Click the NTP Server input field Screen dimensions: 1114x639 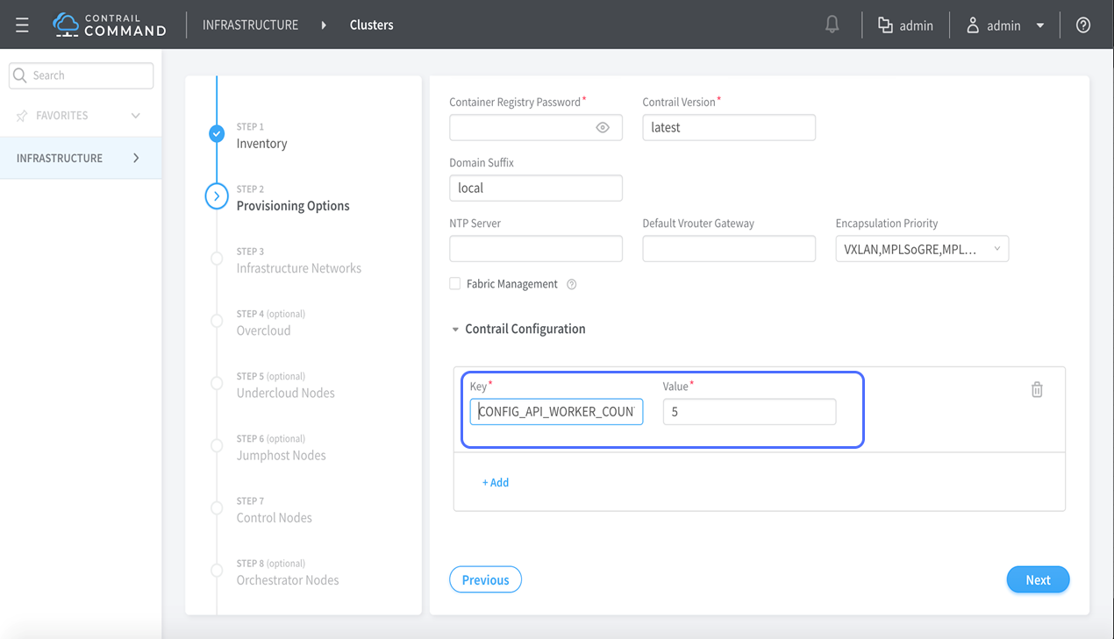pos(535,249)
